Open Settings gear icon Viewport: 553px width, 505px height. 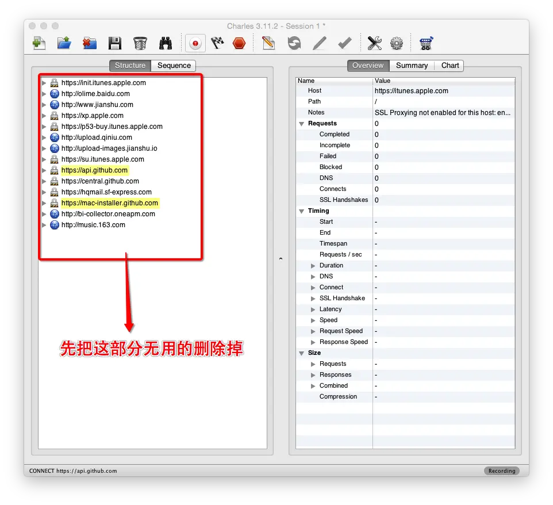click(397, 43)
